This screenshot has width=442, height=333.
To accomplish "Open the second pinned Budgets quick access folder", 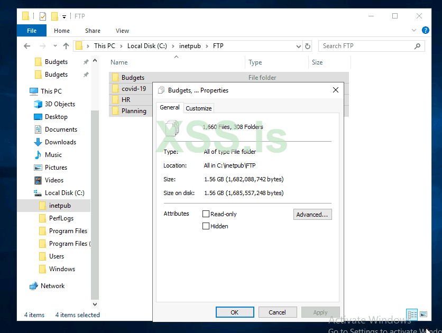I will pyautogui.click(x=56, y=75).
